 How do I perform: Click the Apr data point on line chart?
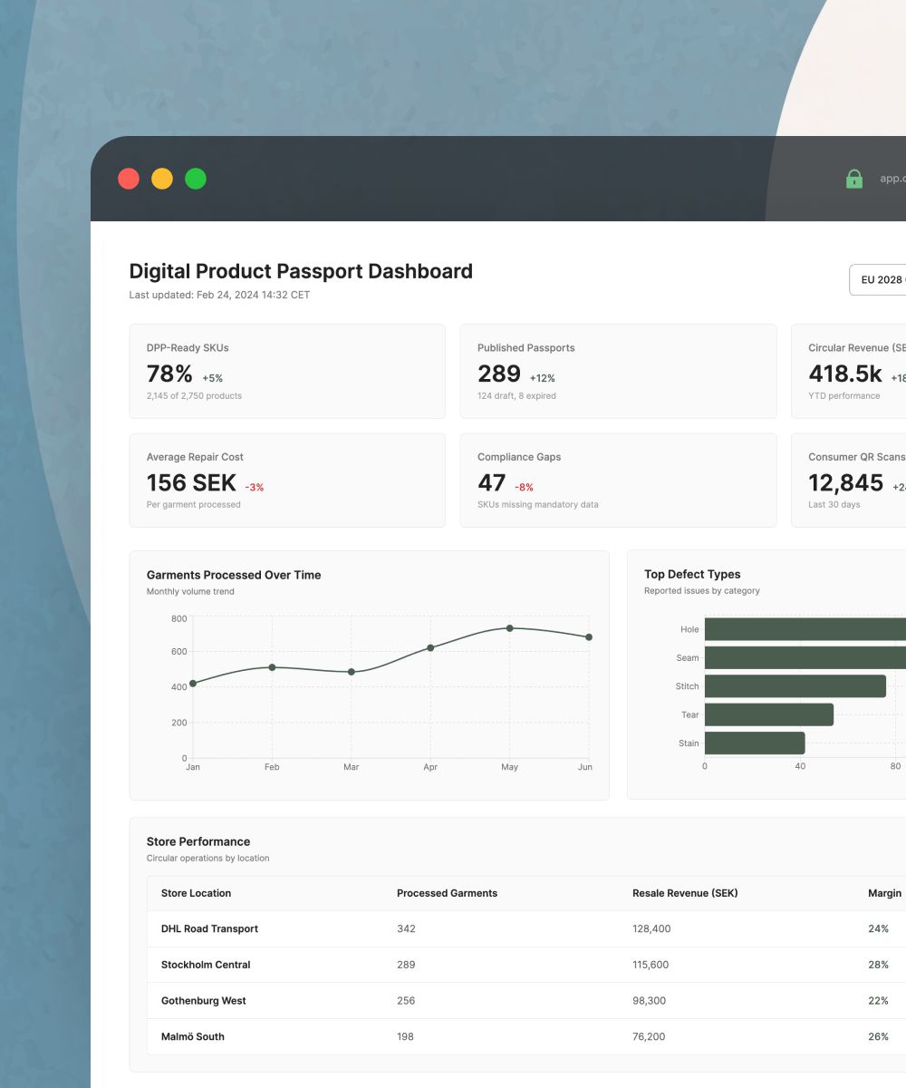pyautogui.click(x=430, y=647)
